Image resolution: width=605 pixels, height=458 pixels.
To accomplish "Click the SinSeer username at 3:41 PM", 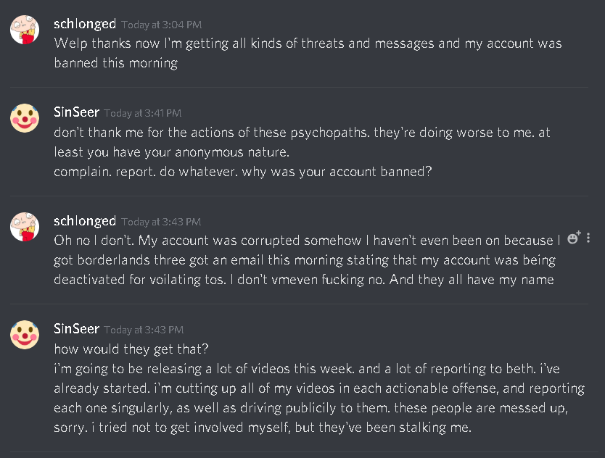I will coord(76,112).
